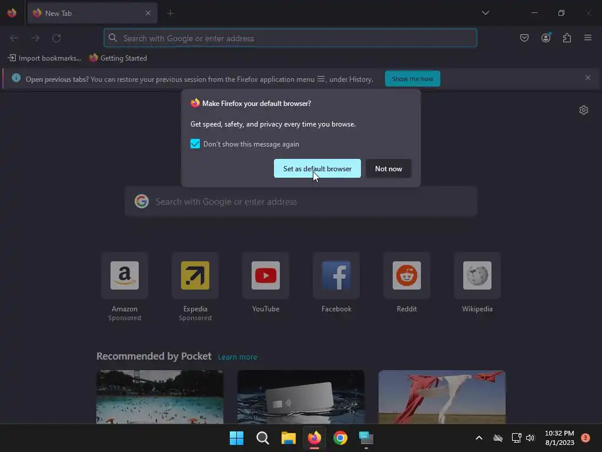The image size is (602, 452).
Task: Click the Show me how button
Action: (412, 79)
